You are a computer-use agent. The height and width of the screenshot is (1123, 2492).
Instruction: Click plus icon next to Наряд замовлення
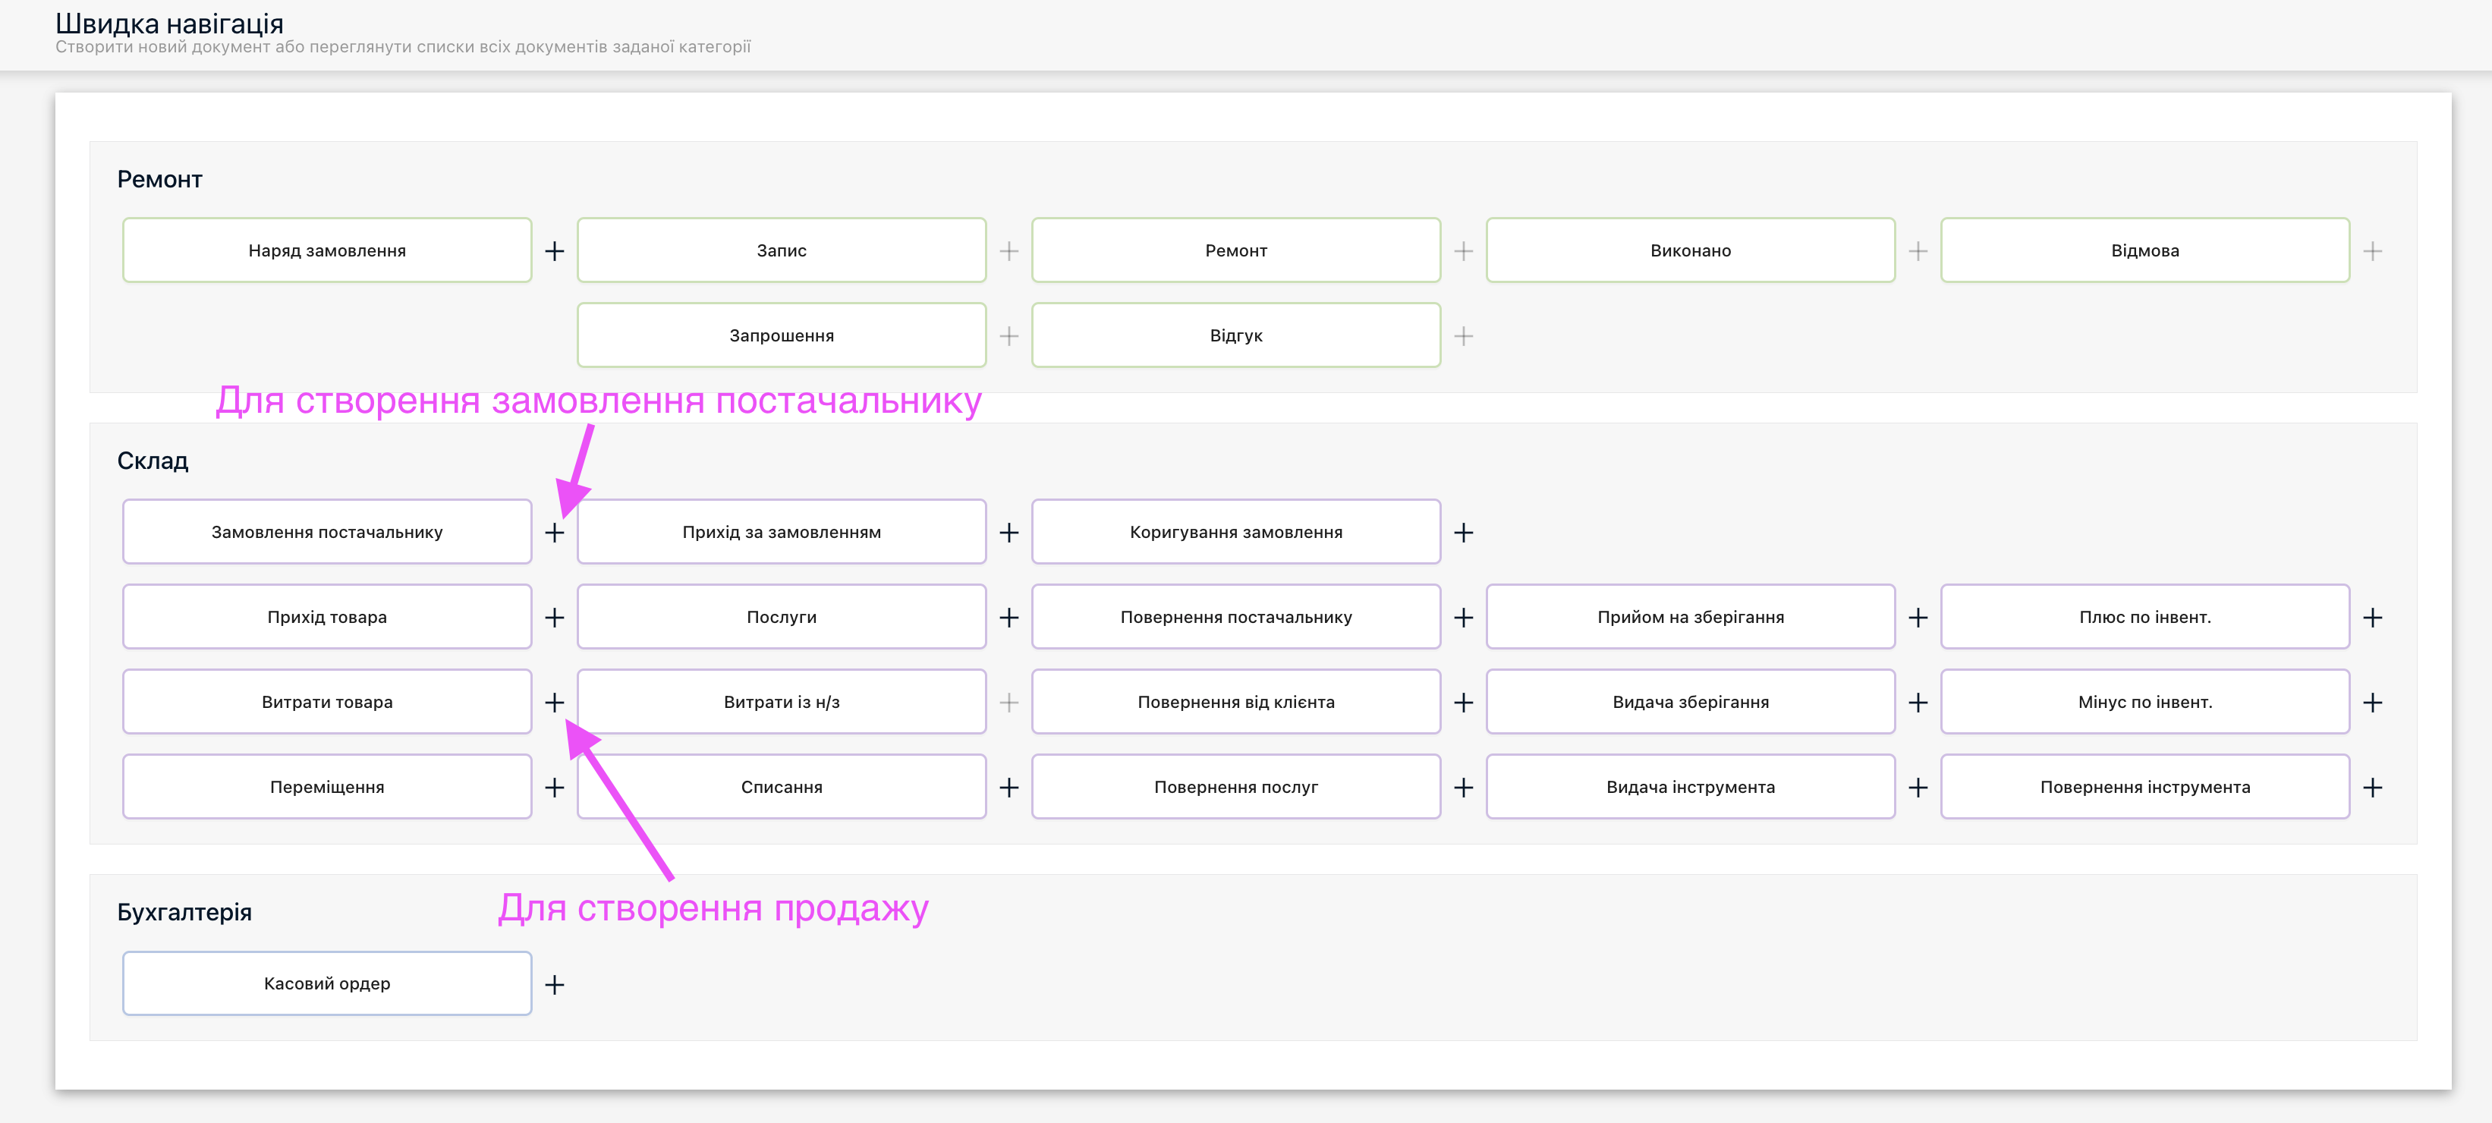click(x=554, y=251)
